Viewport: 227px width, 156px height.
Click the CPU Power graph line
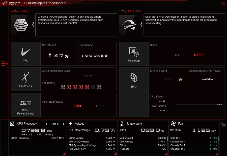pyautogui.click(x=199, y=104)
